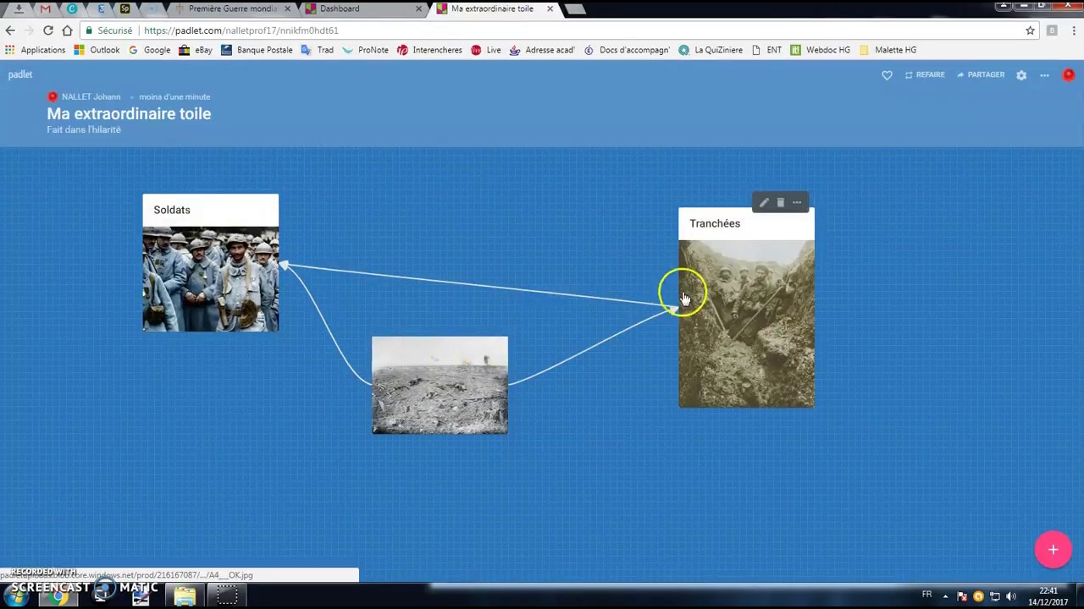Click the REFAIRE remake button
This screenshot has width=1084, height=609.
click(x=925, y=74)
